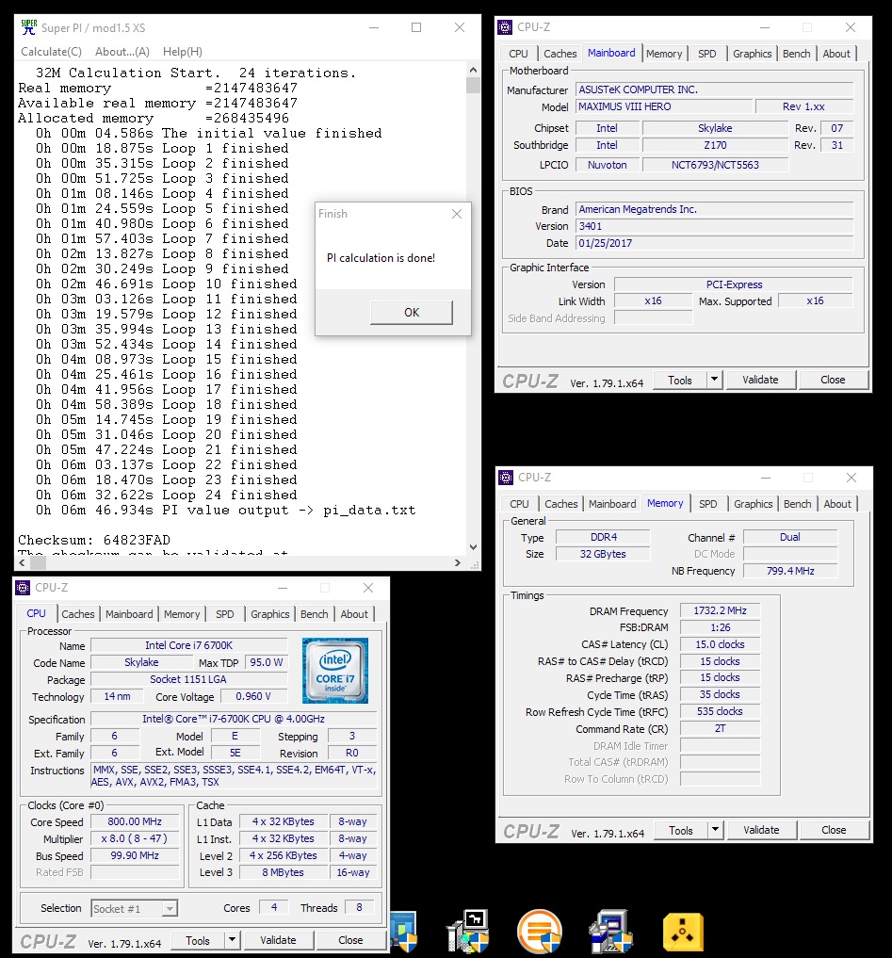Click the DRAM Frequency value 1732.2 MHz

pos(720,610)
